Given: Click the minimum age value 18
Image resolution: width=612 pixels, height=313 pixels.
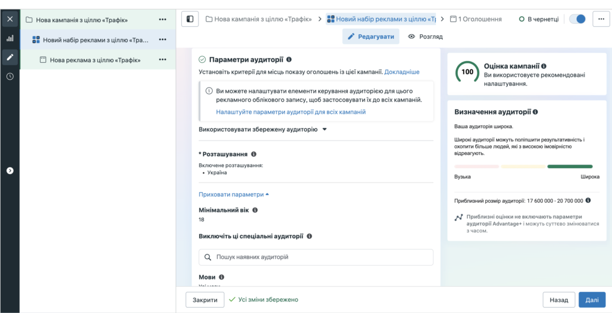Looking at the screenshot, I should click(x=201, y=219).
